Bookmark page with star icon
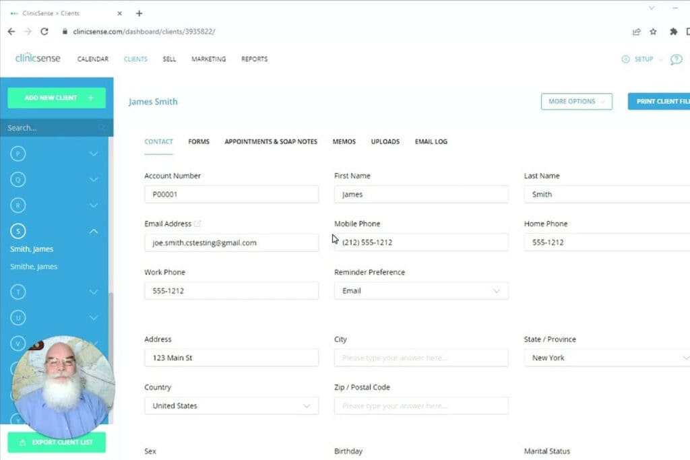 pos(653,32)
